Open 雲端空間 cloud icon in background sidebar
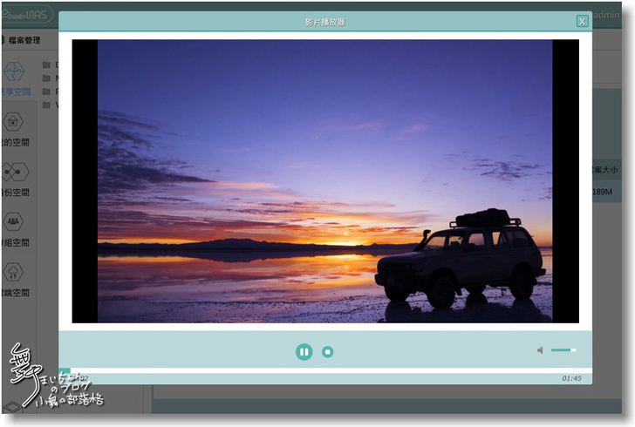Image resolution: width=635 pixels, height=427 pixels. click(13, 272)
